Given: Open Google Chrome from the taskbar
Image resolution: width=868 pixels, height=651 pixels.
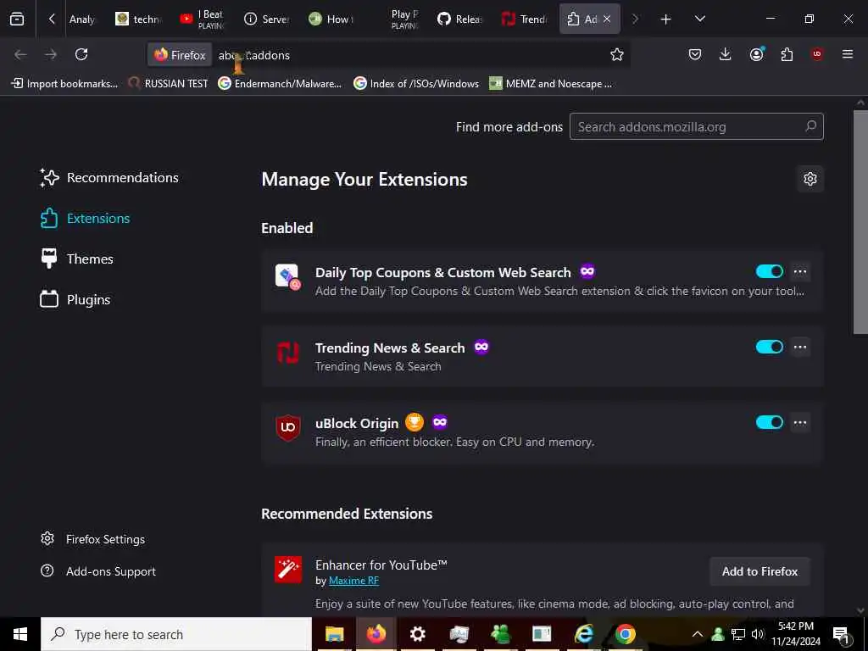Looking at the screenshot, I should [626, 634].
